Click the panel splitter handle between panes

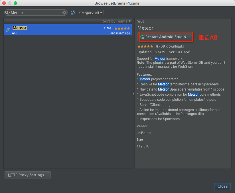[x=133, y=94]
